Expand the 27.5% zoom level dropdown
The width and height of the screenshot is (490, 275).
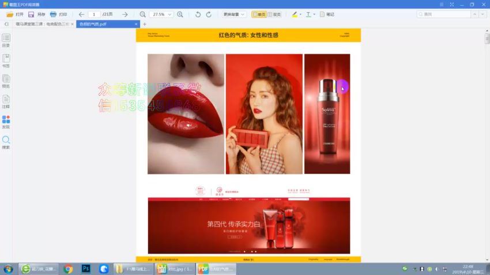pyautogui.click(x=170, y=14)
